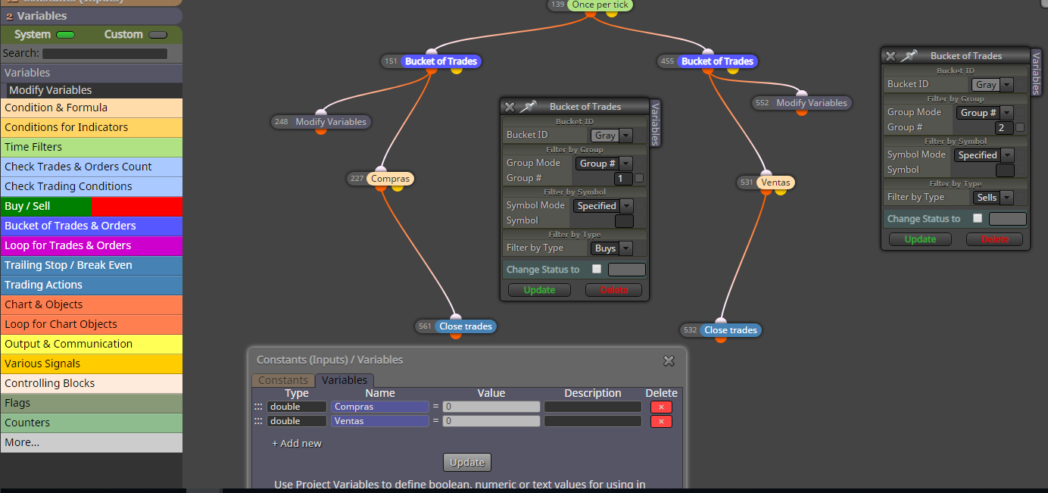Grab the drag handle of Compras row
The image size is (1048, 493).
258,407
